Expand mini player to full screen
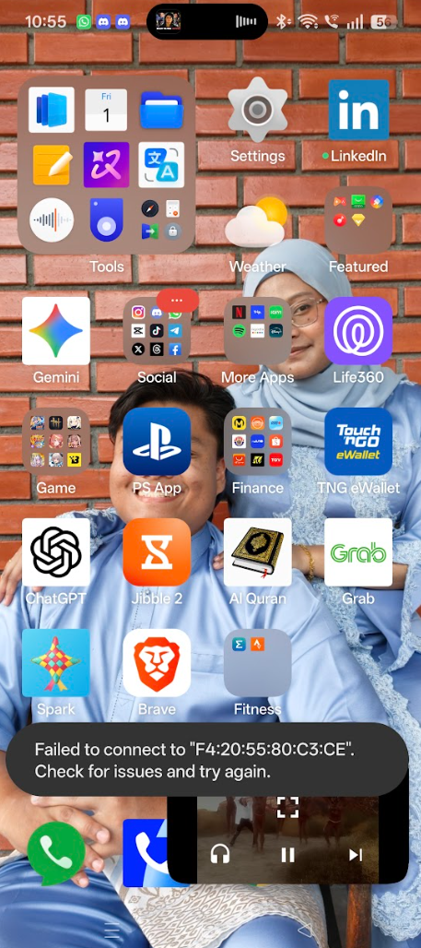The height and width of the screenshot is (948, 421). [287, 808]
